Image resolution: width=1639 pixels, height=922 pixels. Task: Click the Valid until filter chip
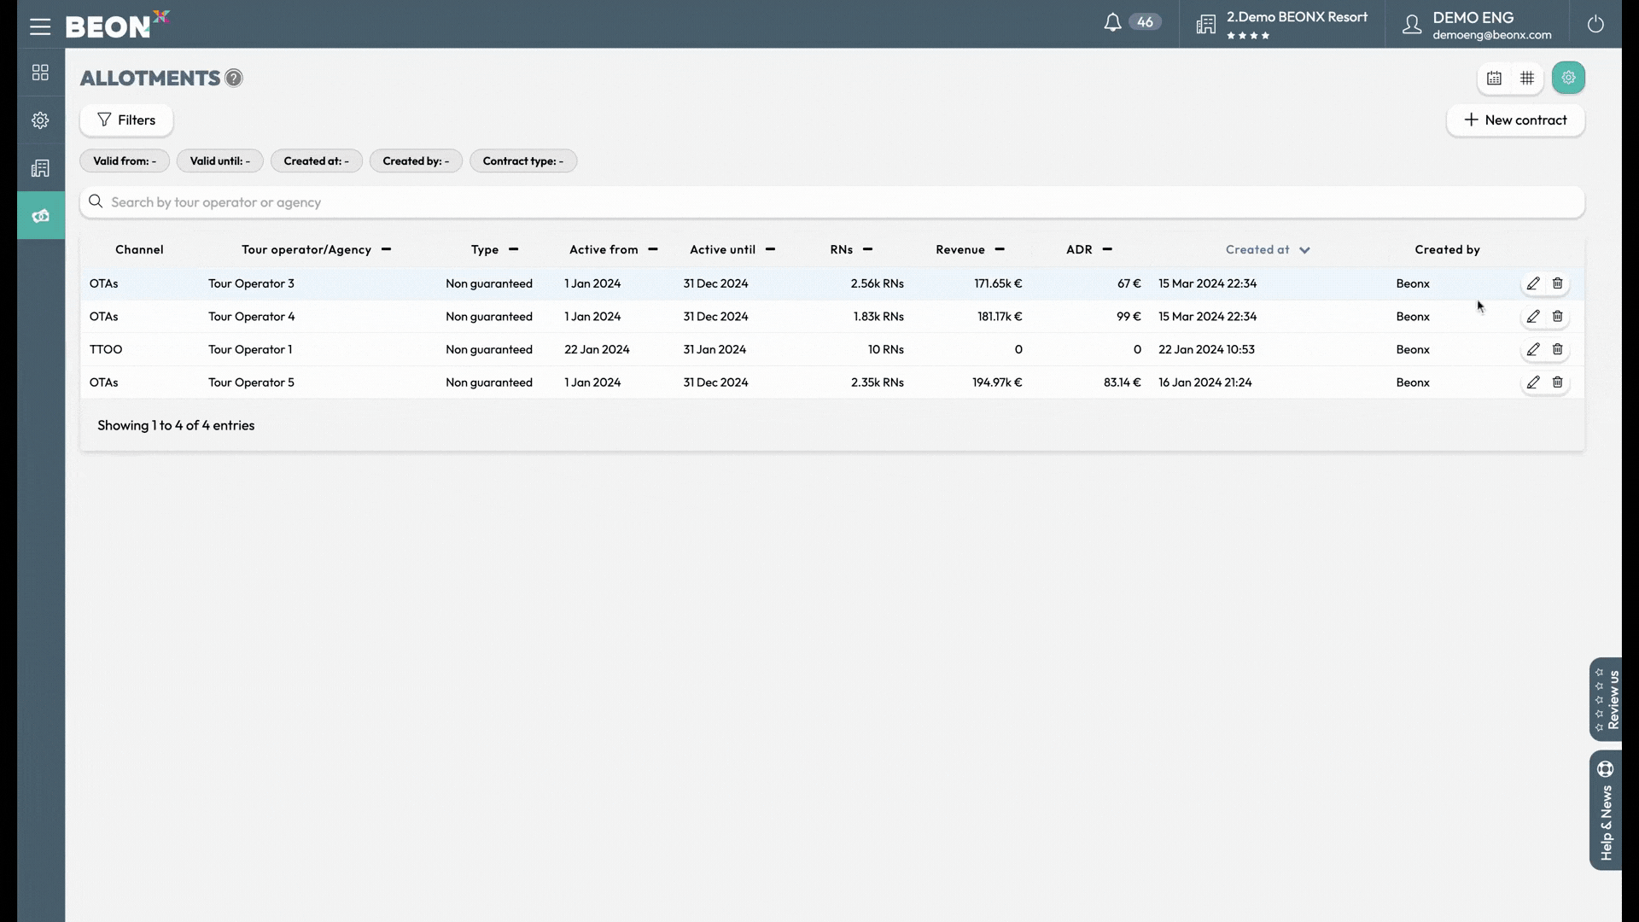(220, 161)
